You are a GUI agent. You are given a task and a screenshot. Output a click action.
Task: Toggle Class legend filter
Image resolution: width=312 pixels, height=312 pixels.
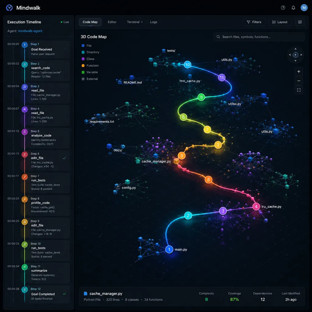[88, 59]
